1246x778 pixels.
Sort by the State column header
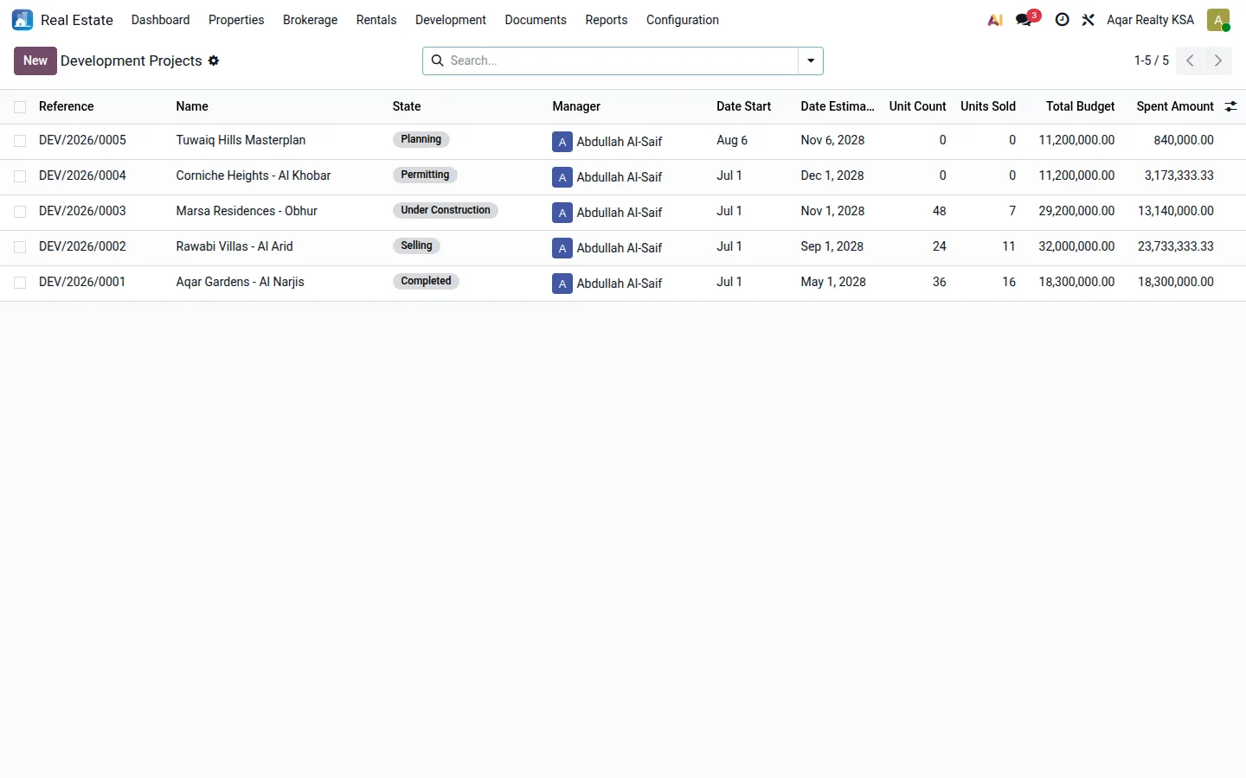click(407, 106)
